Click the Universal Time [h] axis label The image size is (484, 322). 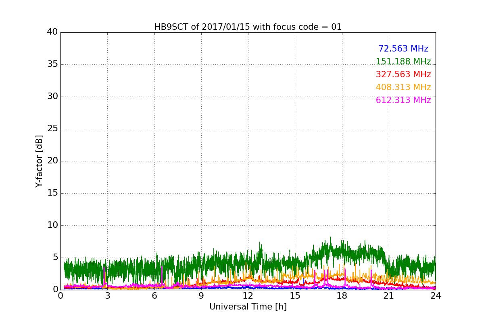(x=248, y=307)
